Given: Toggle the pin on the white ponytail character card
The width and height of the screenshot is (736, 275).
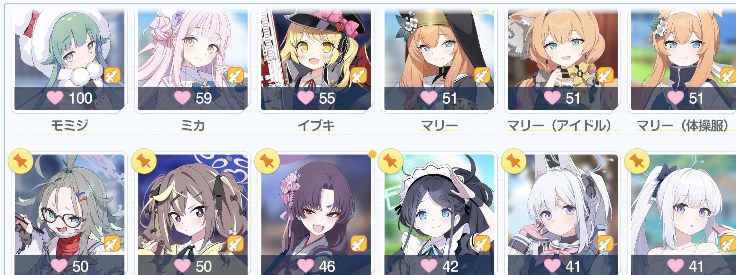Looking at the screenshot, I should 637,161.
